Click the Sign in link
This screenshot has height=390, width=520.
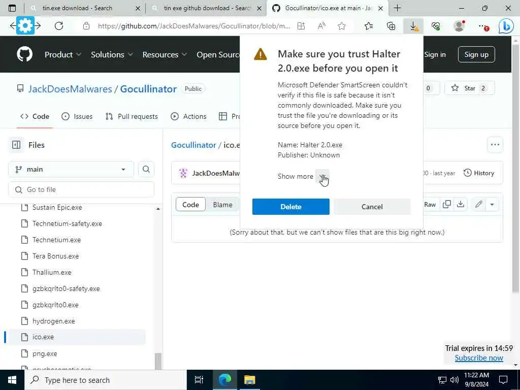(435, 54)
